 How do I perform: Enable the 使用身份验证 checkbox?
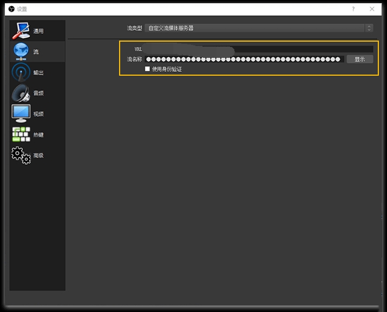(147, 69)
